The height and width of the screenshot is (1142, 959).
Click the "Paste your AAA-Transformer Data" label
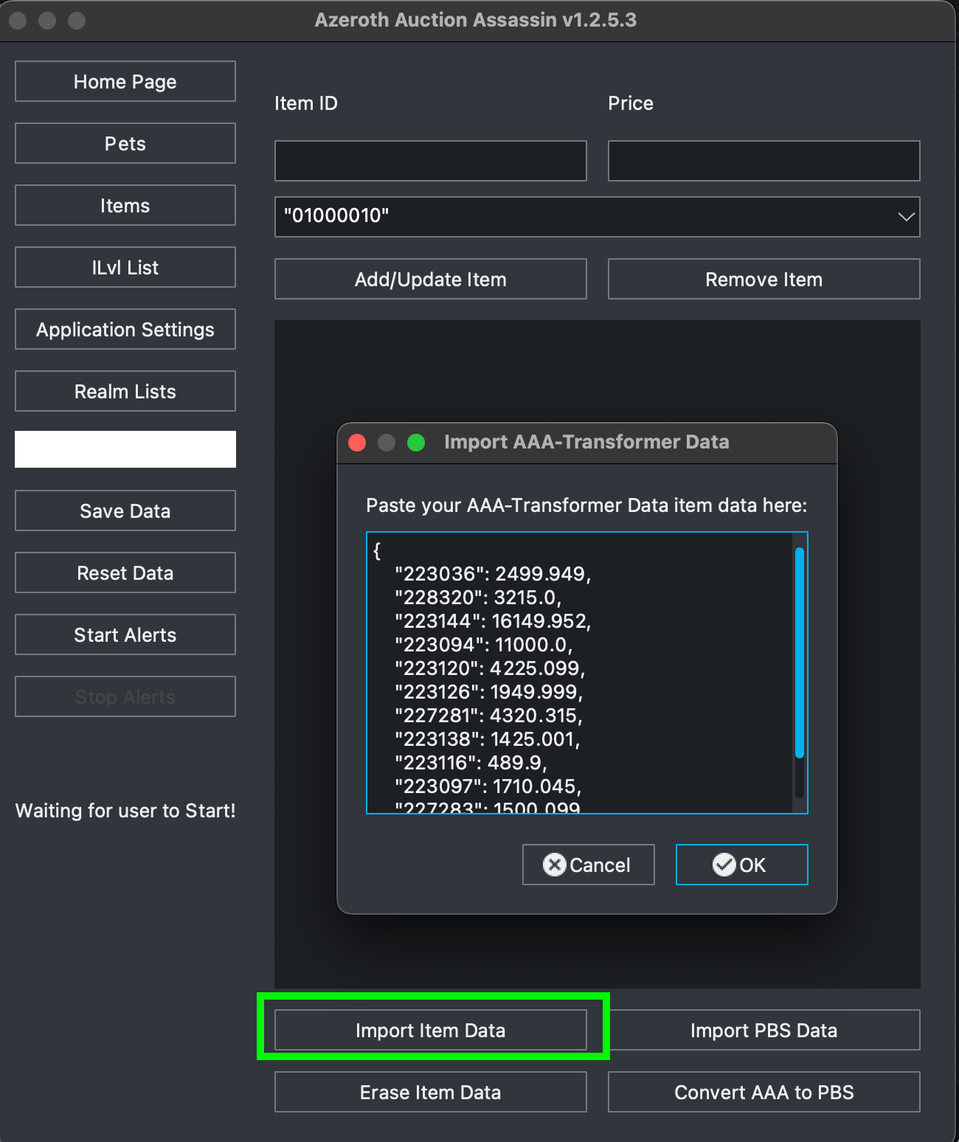click(x=586, y=505)
